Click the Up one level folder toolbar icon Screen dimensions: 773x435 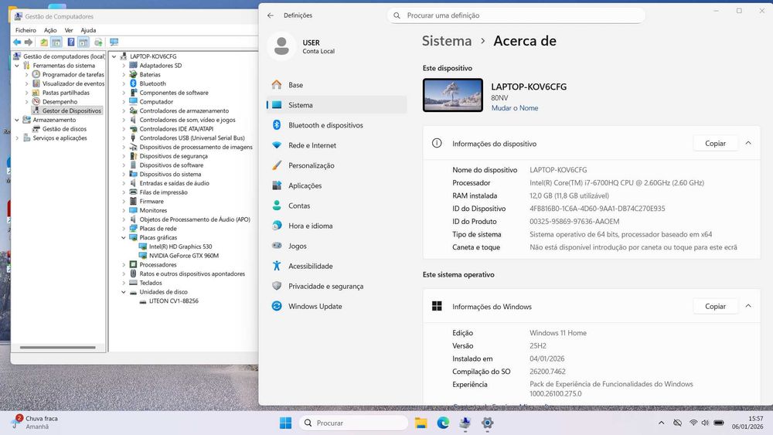[x=44, y=42]
